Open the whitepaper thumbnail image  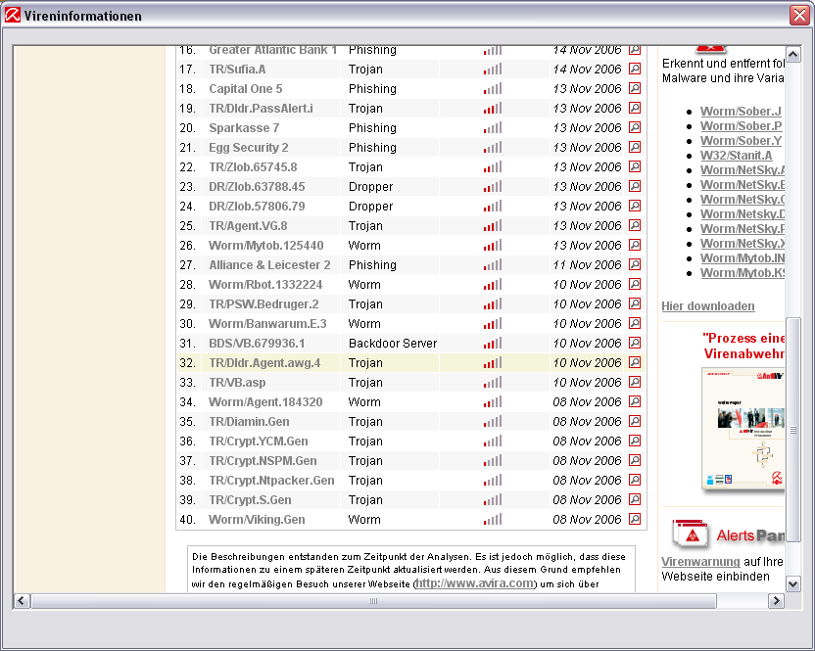(743, 429)
